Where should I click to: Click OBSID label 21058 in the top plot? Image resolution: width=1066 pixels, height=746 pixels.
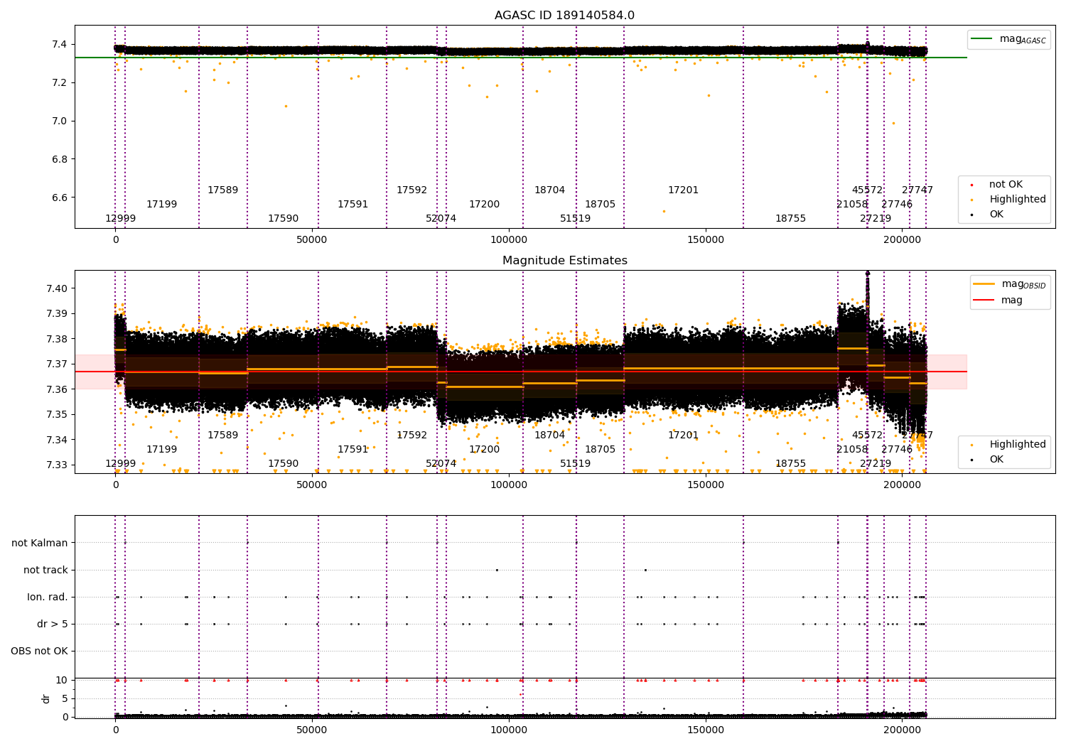pos(852,205)
